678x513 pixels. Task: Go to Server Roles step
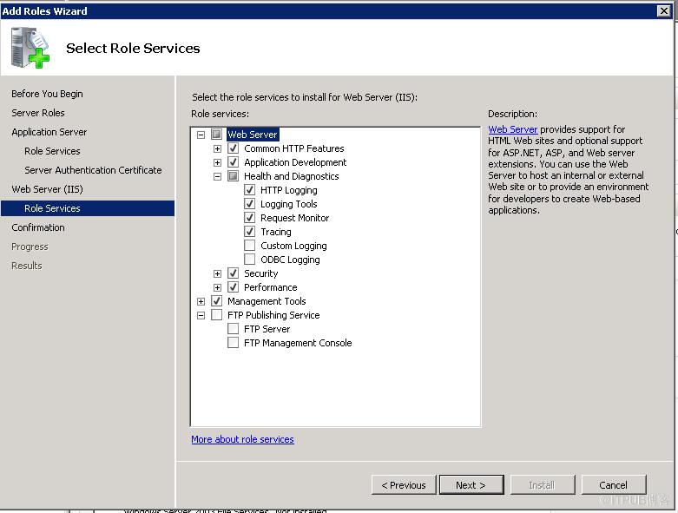click(x=38, y=113)
